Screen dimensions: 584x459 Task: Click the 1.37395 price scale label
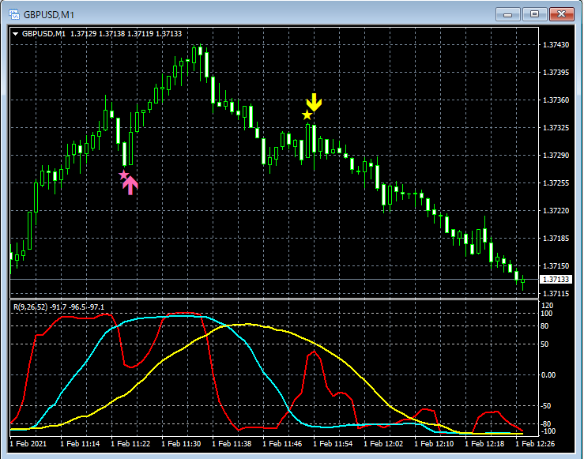(556, 72)
